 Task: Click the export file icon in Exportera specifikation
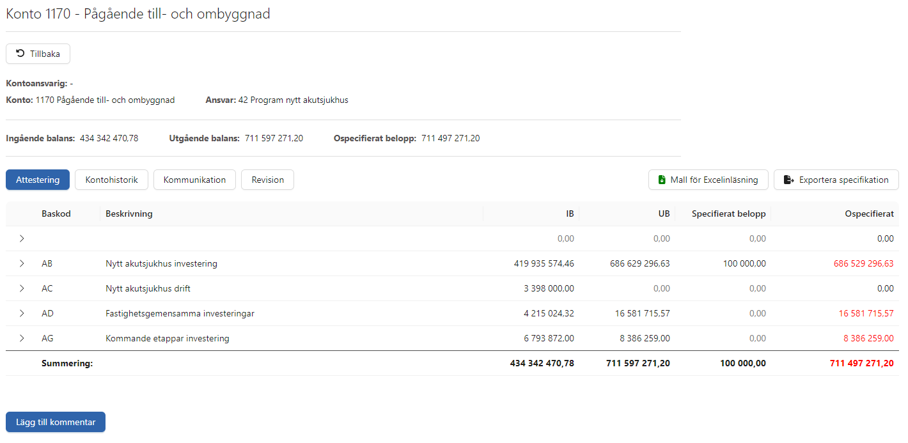click(788, 180)
